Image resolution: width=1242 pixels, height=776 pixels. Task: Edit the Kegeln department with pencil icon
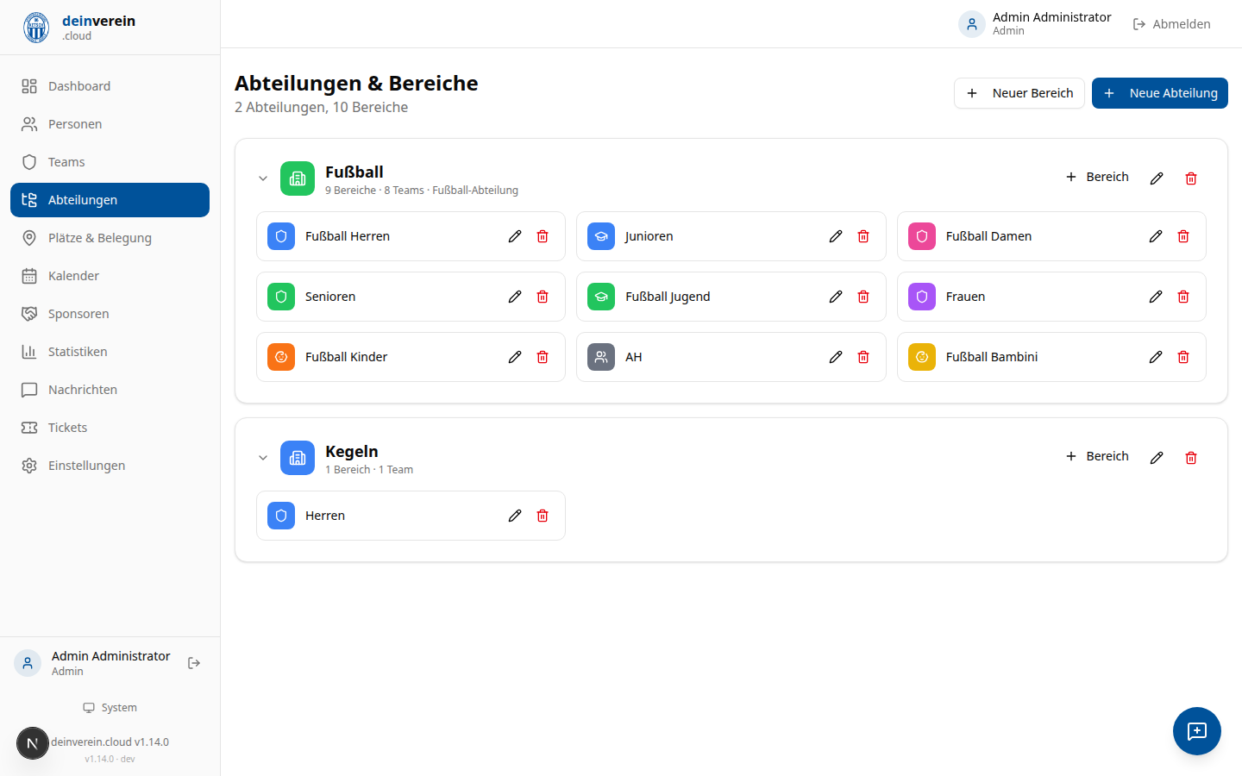[x=1157, y=458]
